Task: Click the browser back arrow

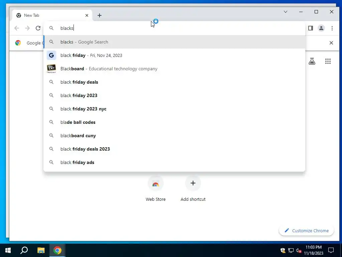Action: tap(17, 28)
